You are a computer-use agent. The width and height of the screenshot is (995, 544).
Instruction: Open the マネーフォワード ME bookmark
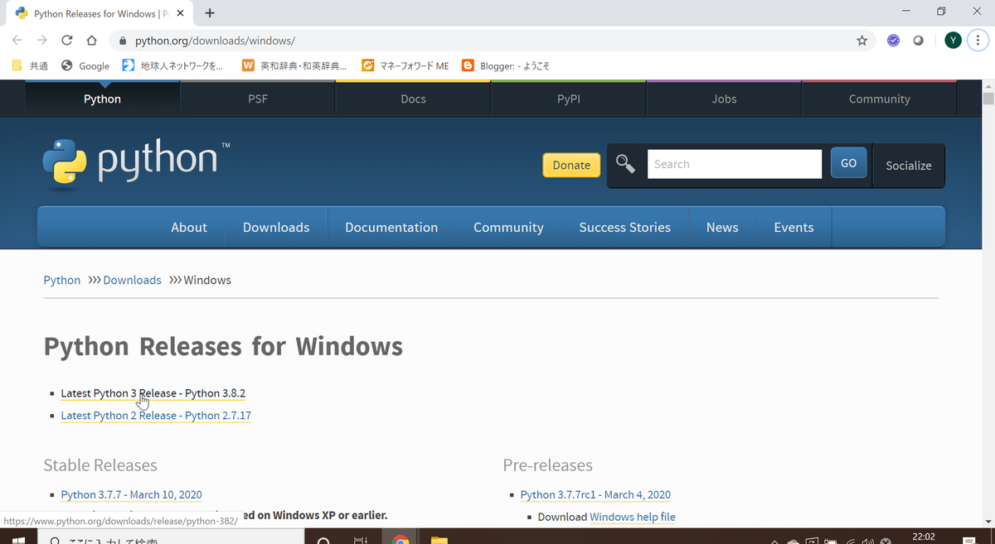pos(405,65)
